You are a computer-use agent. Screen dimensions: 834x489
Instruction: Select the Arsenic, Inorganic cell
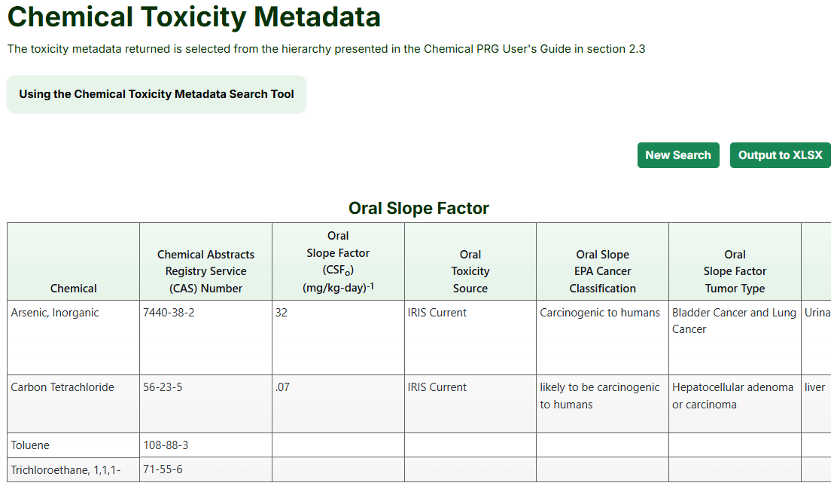55,313
